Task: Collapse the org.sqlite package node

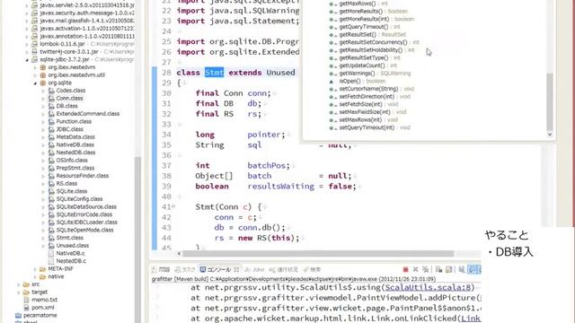Action: [x=35, y=83]
